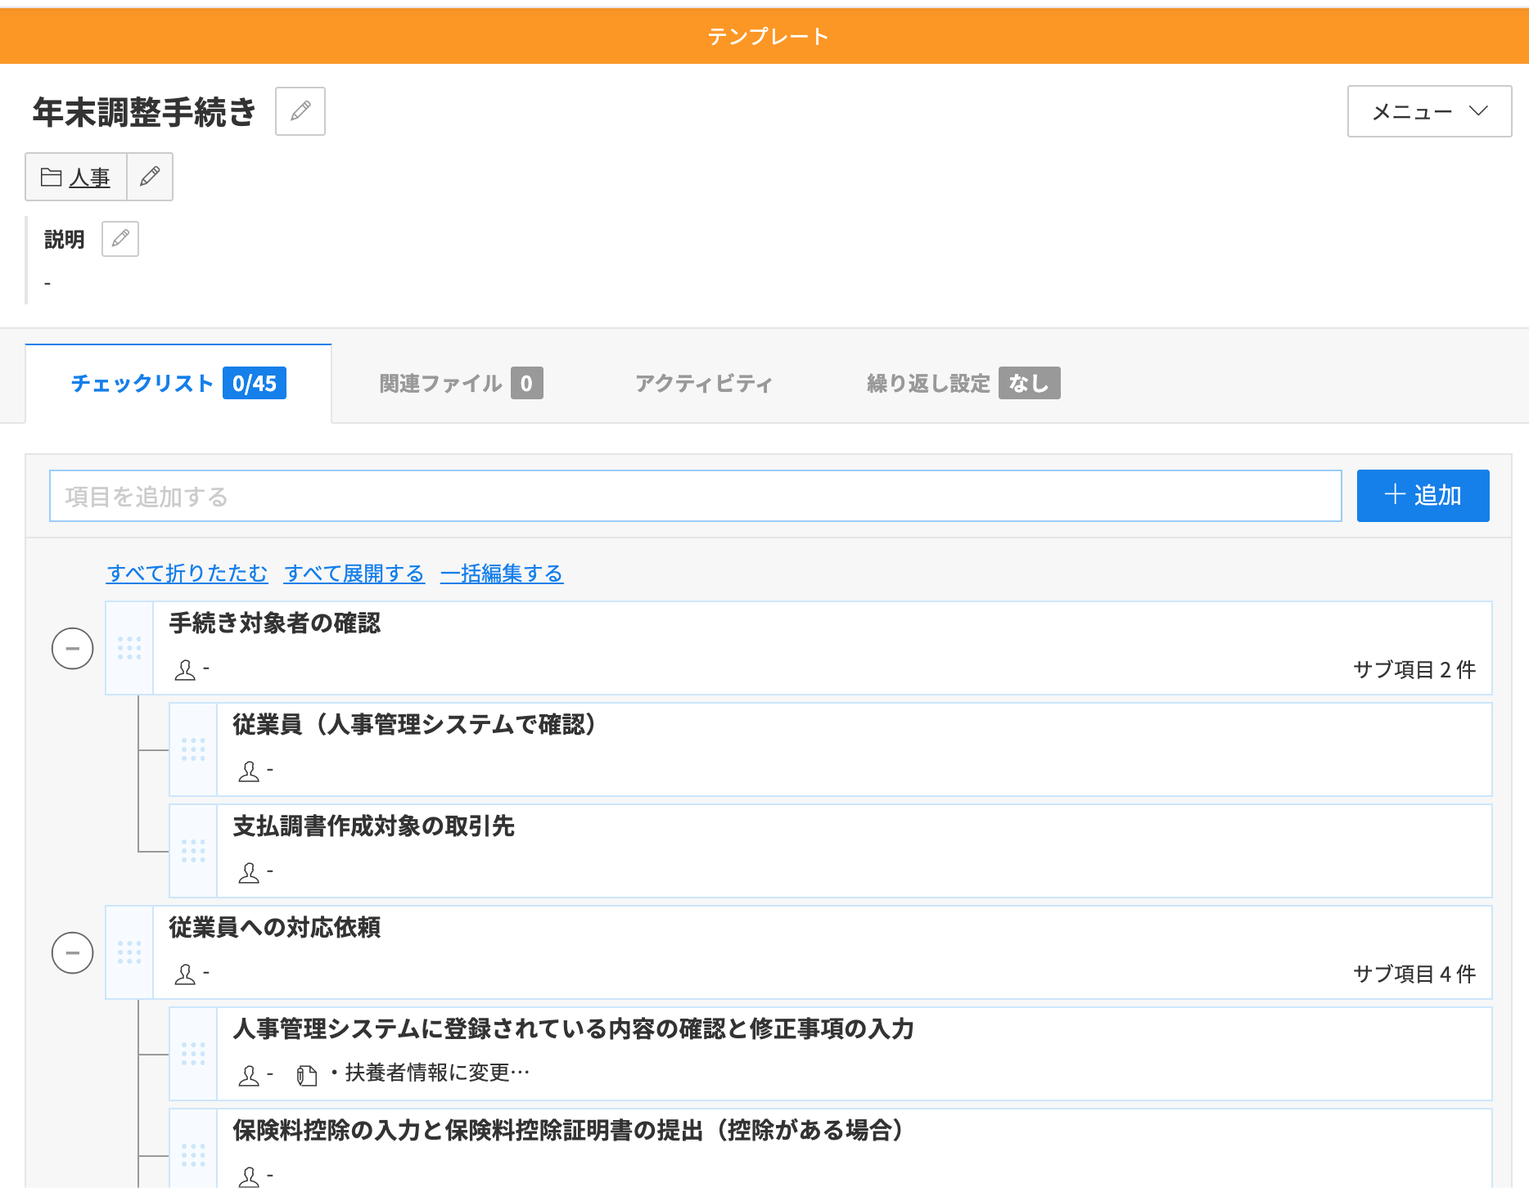Viewport: 1529px width, 1188px height.
Task: Click drag handle of 手続き対象者の確認 item
Action: (x=129, y=648)
